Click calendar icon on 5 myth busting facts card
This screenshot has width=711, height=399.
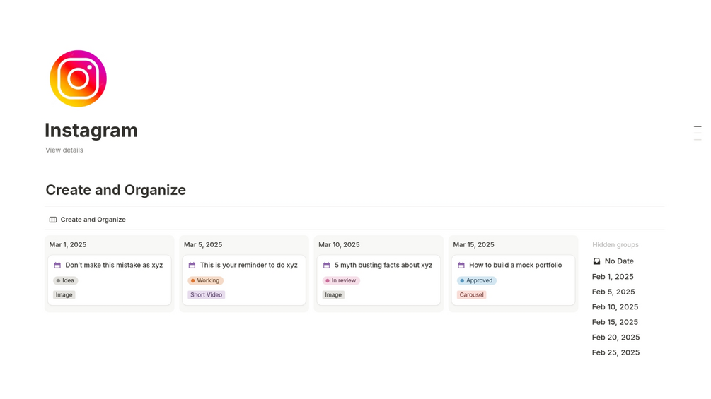[x=326, y=266]
